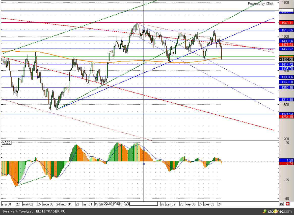Click the current price marker 1432.05
This screenshot has width=294, height=215.
[x=286, y=60]
